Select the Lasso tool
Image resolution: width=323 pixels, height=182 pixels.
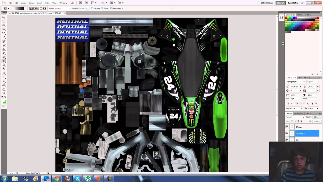tap(4, 25)
